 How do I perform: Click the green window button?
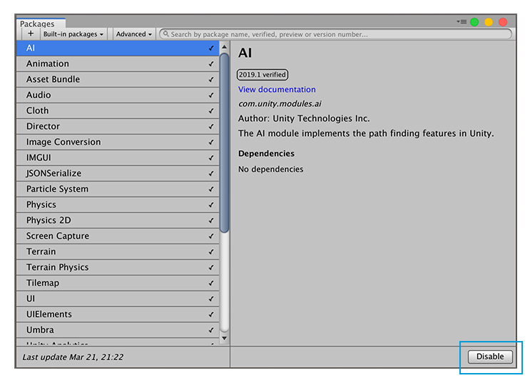pos(474,22)
